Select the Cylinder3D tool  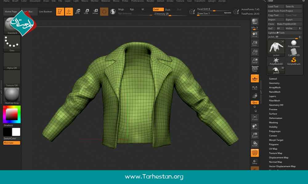pos(294,53)
